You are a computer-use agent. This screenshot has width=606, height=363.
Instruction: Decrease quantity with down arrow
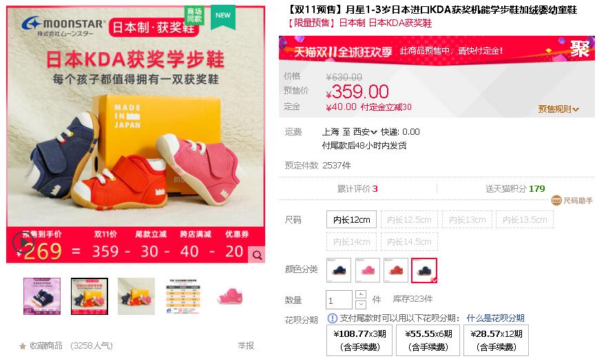tap(361, 305)
